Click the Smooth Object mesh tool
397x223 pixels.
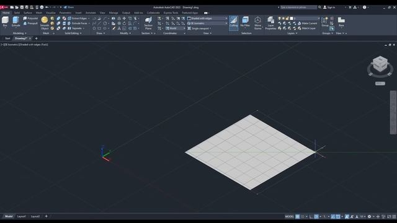coord(45,23)
